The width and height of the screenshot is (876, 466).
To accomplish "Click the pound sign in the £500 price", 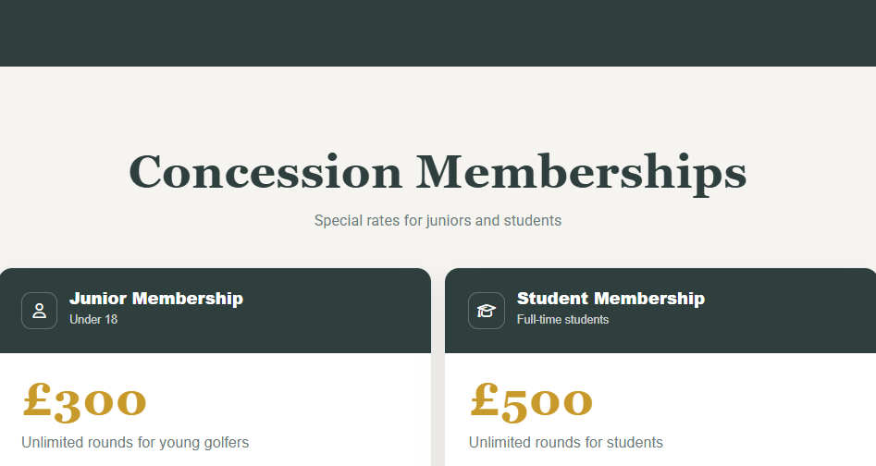I will click(x=485, y=399).
